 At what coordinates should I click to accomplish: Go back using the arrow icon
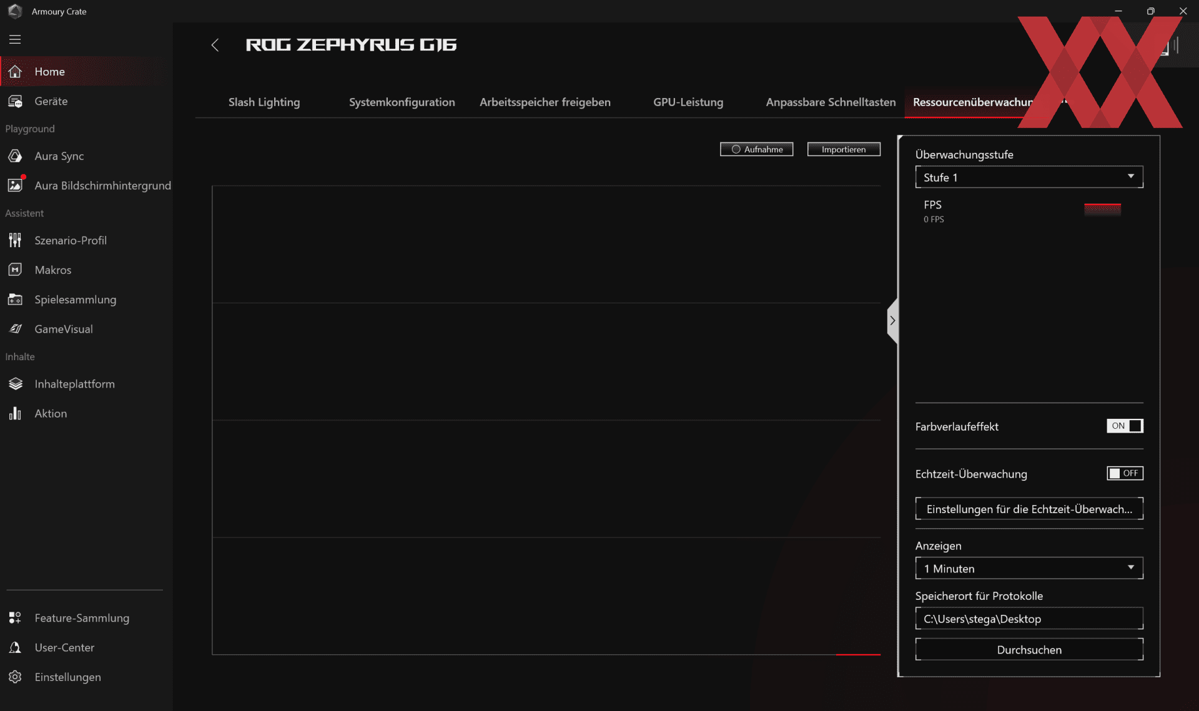click(x=215, y=45)
